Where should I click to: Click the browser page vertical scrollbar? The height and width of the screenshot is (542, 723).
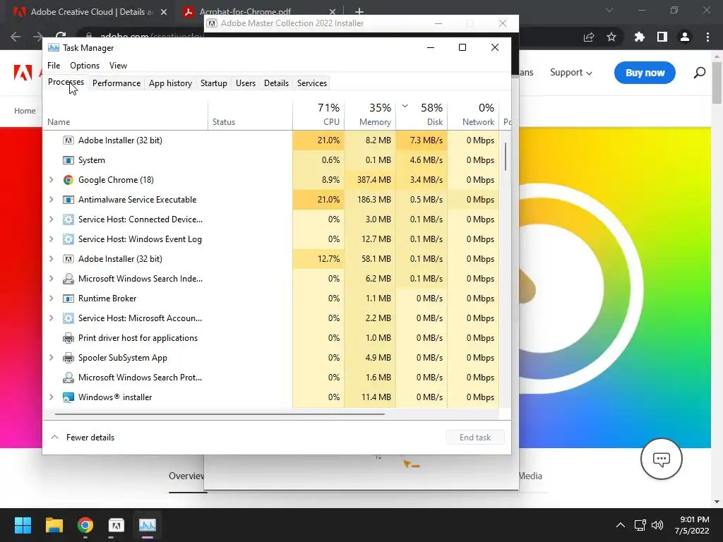(717, 83)
